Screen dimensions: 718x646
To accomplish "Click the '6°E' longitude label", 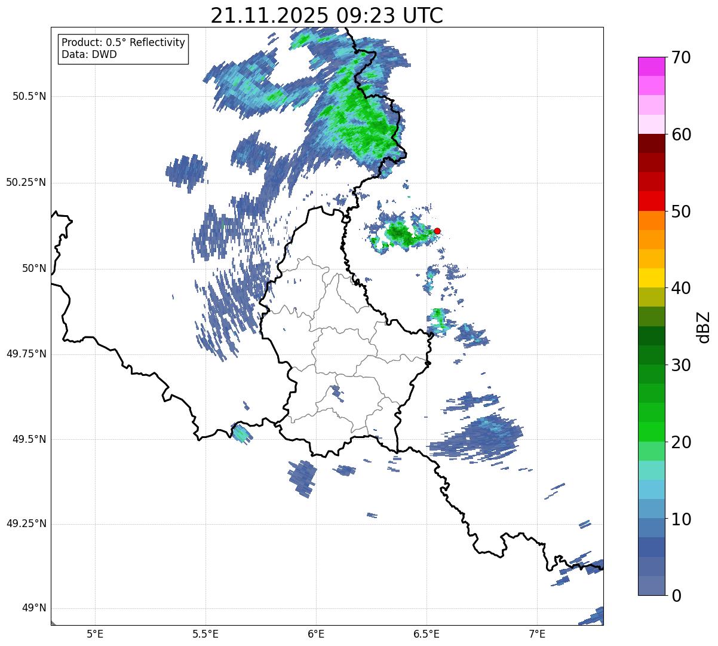I will coord(316,633).
